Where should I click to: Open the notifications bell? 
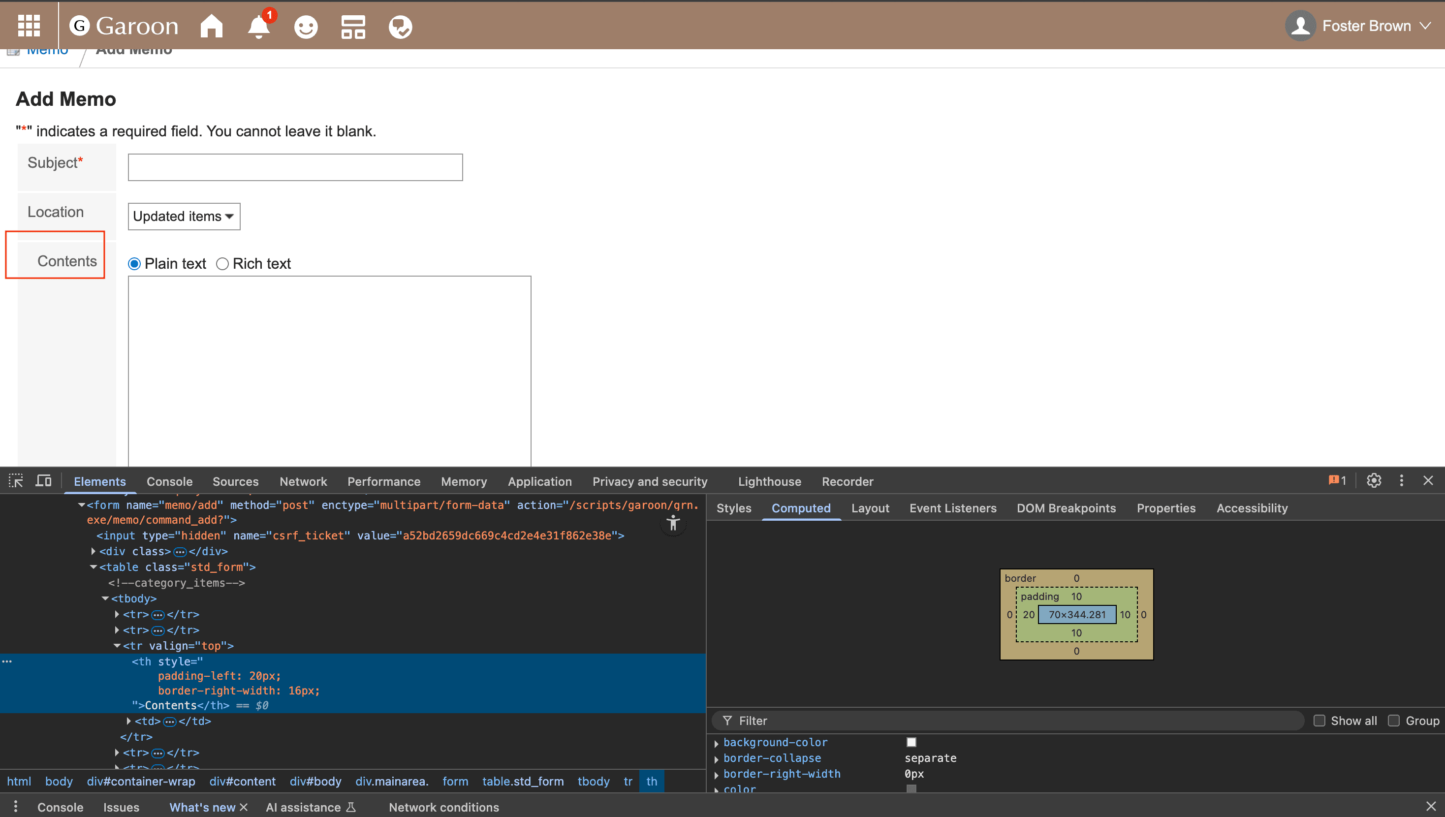(258, 27)
